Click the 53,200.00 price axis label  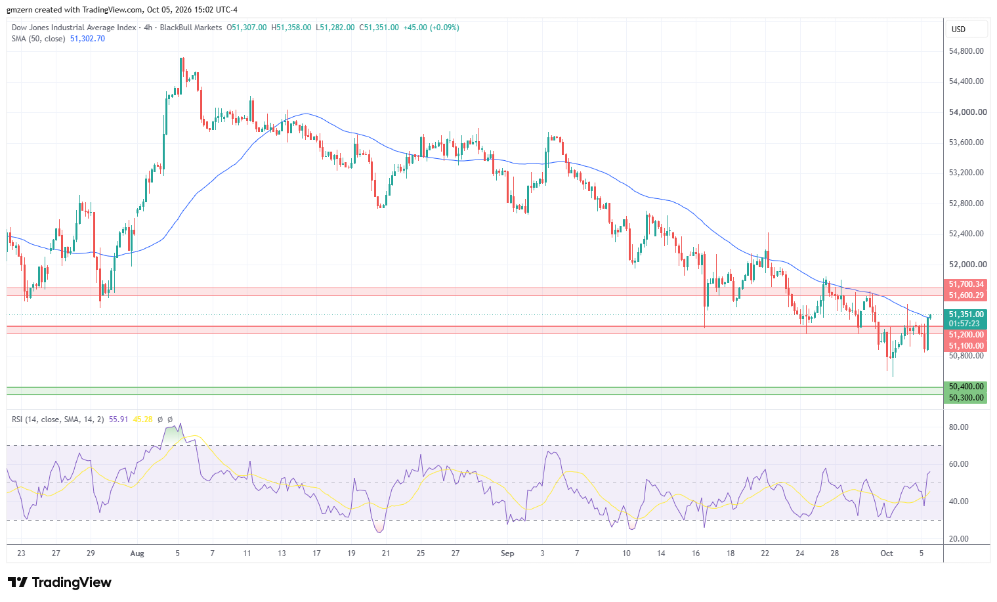[x=966, y=173]
